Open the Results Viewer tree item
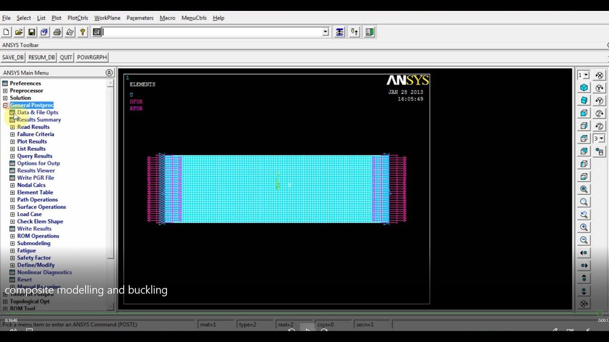The height and width of the screenshot is (342, 609). (36, 171)
